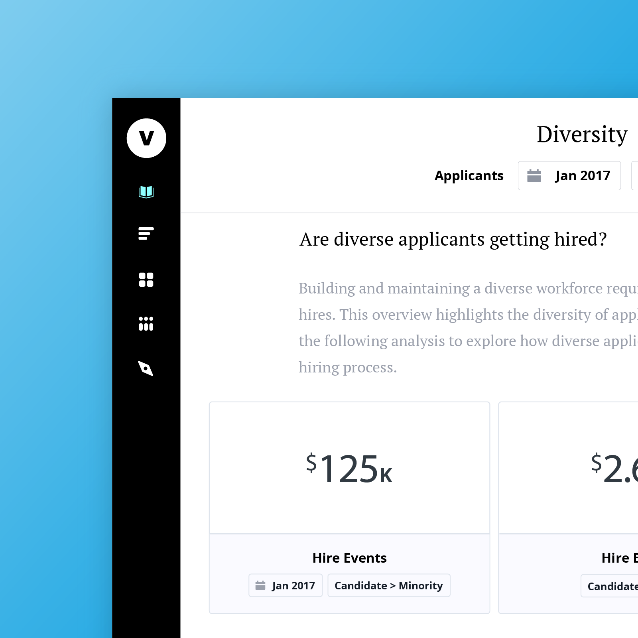Viewport: 638px width, 638px height.
Task: Open the Jan 2017 date selector
Action: tap(569, 175)
